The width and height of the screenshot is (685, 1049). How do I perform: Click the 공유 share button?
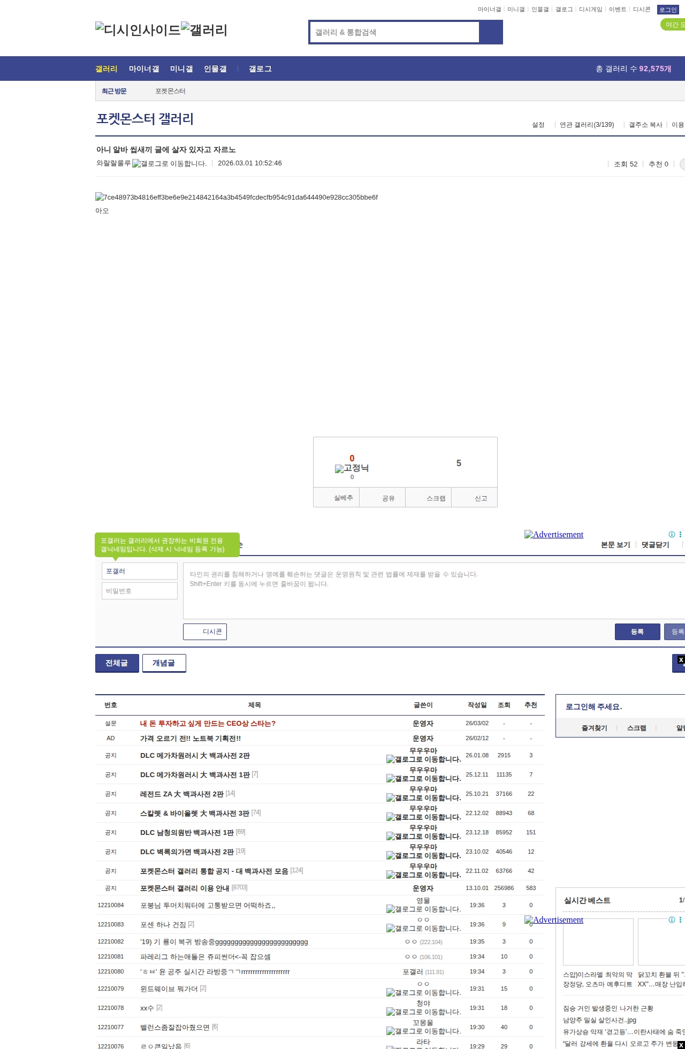coord(383,498)
